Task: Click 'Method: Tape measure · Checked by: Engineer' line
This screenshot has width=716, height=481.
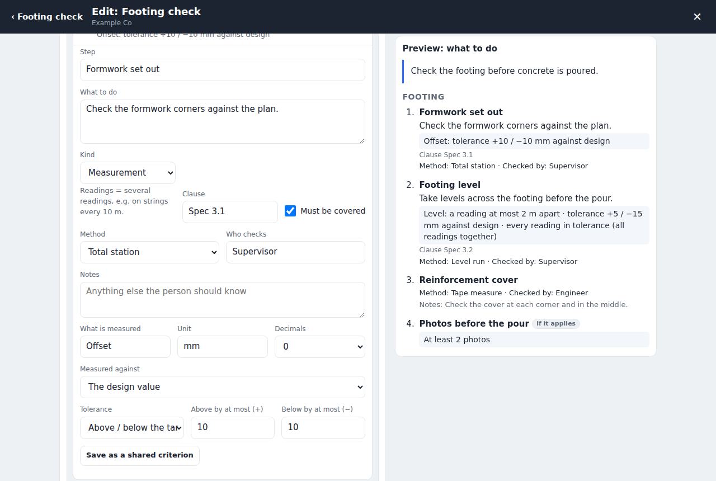Action: [x=503, y=293]
